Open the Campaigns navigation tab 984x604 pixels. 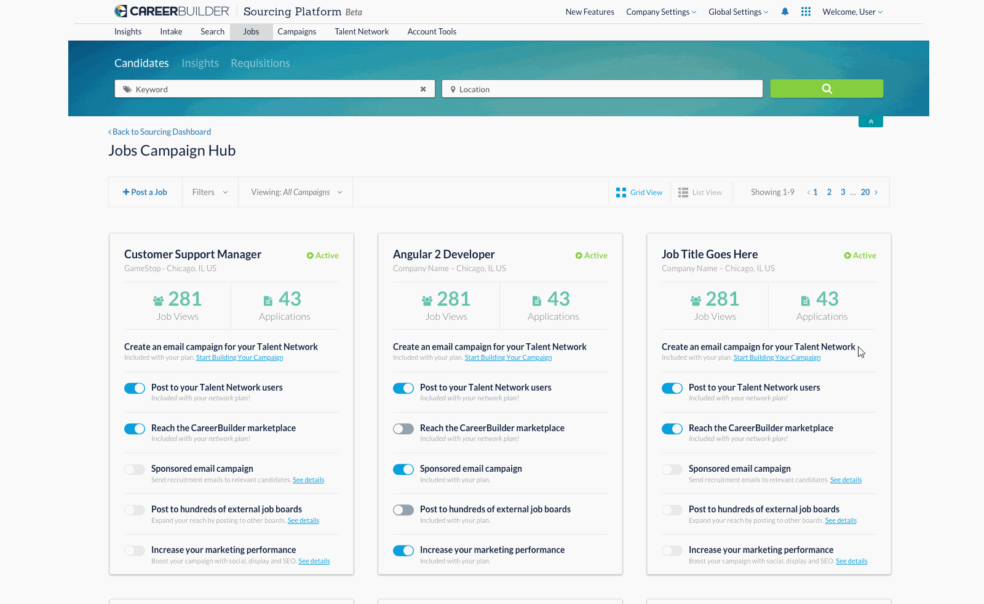pyautogui.click(x=296, y=31)
